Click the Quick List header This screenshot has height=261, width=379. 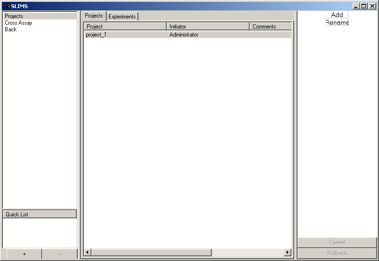[x=39, y=214]
